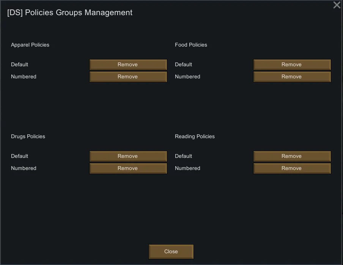
Task: Remove the Default group under Apparel Policies
Action: pos(128,65)
